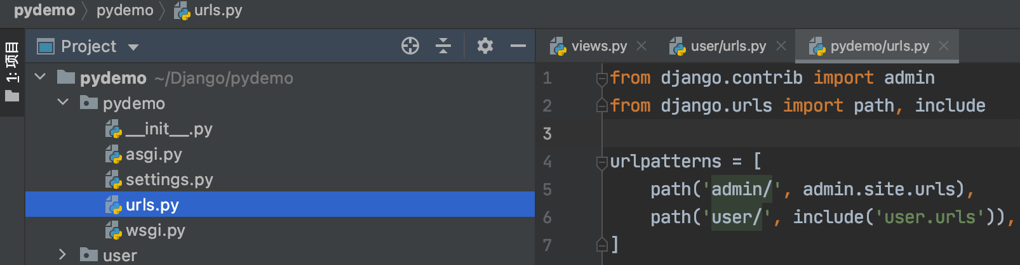Viewport: 1020px width, 265px height.
Task: Click the locate/select opened file target icon
Action: pos(410,46)
